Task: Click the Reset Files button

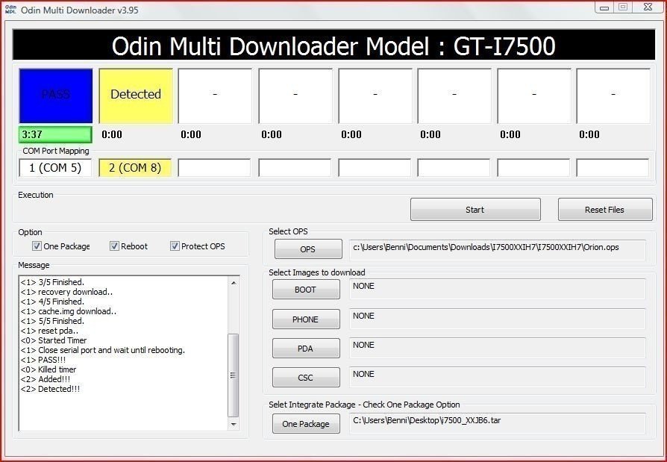Action: click(605, 209)
